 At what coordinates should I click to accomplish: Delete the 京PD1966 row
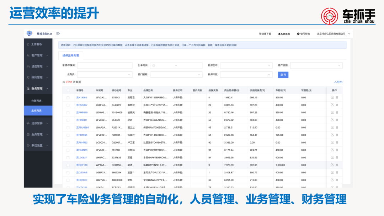[x=337, y=135]
